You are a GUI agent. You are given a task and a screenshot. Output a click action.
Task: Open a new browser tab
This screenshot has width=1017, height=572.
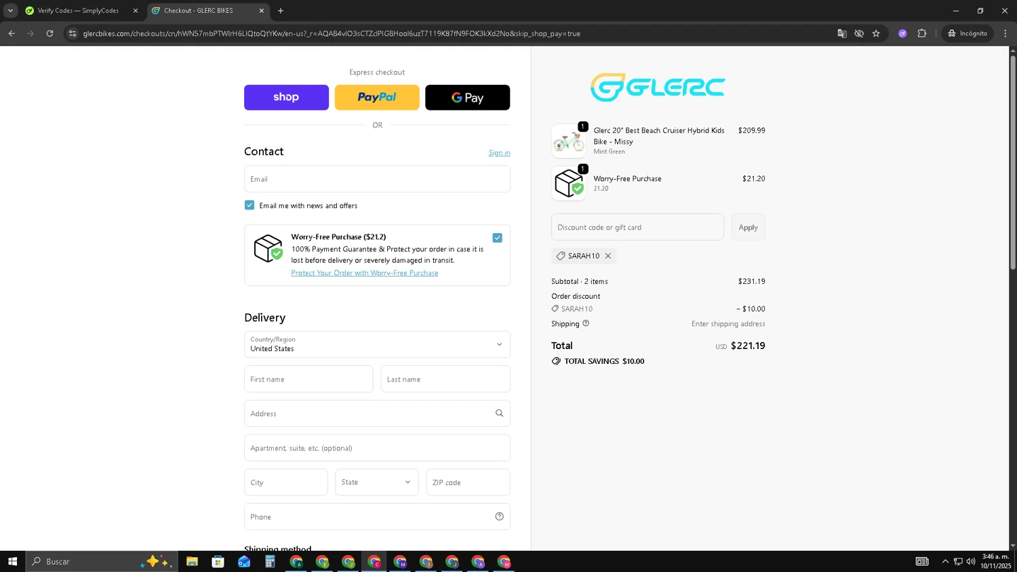281,11
